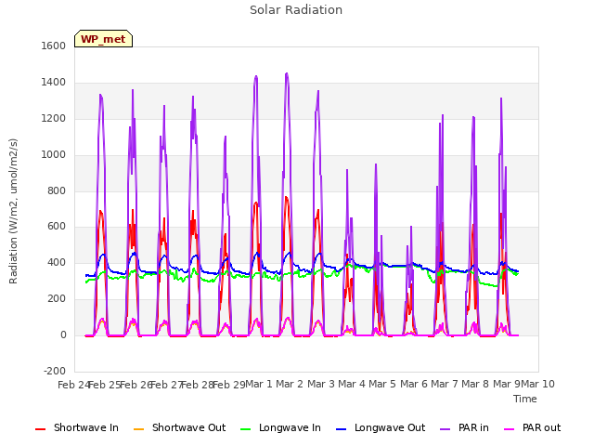The width and height of the screenshot is (594, 446).
Task: Click the orange Shortwave Out color marker
Action: tap(138, 429)
